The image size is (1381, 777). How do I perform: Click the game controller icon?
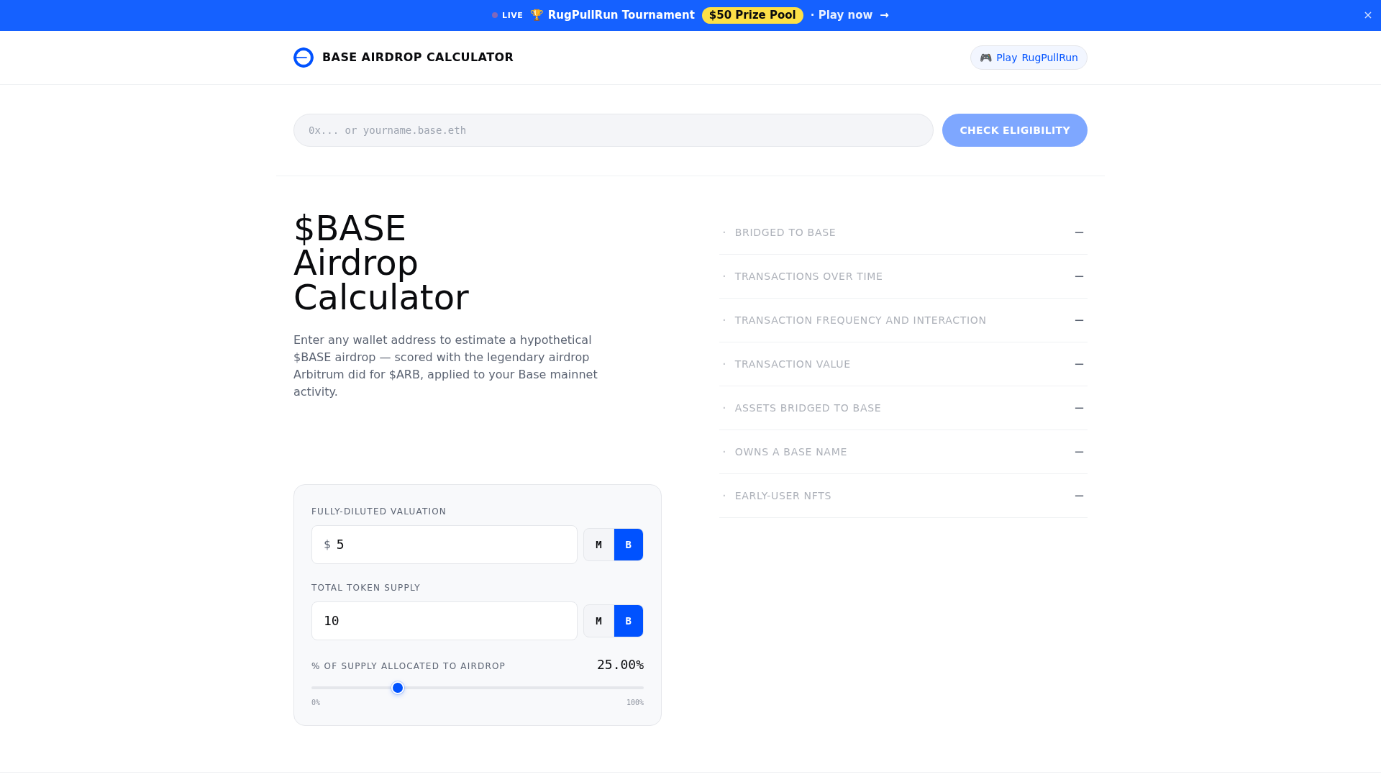985,58
